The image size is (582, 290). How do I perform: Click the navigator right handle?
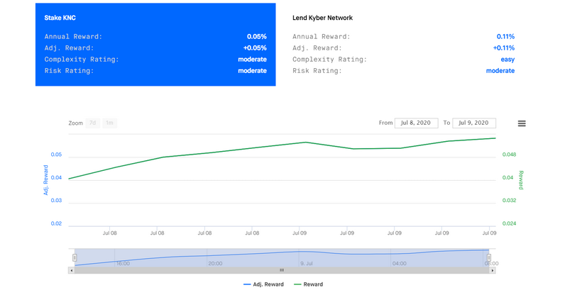click(488, 257)
